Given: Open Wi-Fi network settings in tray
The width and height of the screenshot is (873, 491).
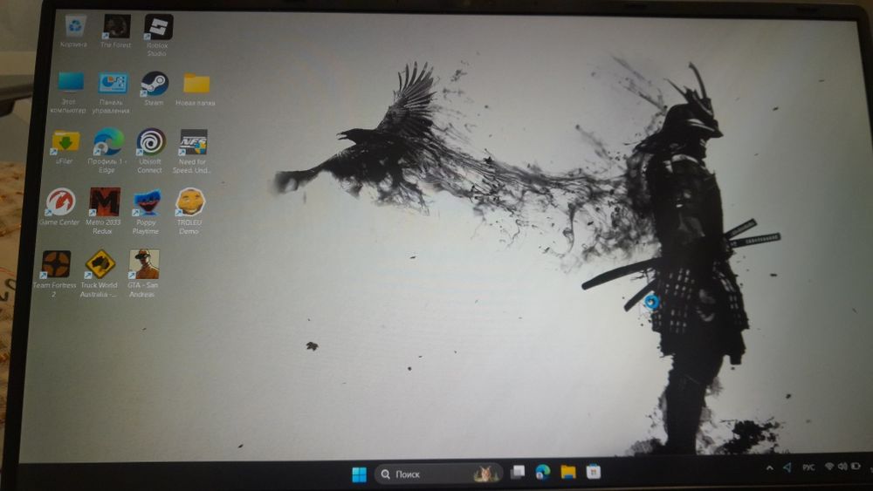Looking at the screenshot, I should tap(829, 467).
